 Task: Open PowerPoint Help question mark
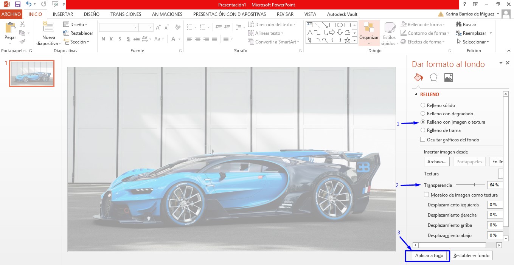point(465,5)
